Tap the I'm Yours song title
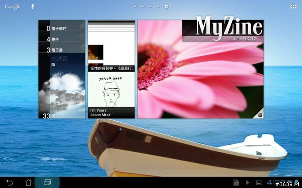Screen dimensions: 302x188 click(x=98, y=110)
